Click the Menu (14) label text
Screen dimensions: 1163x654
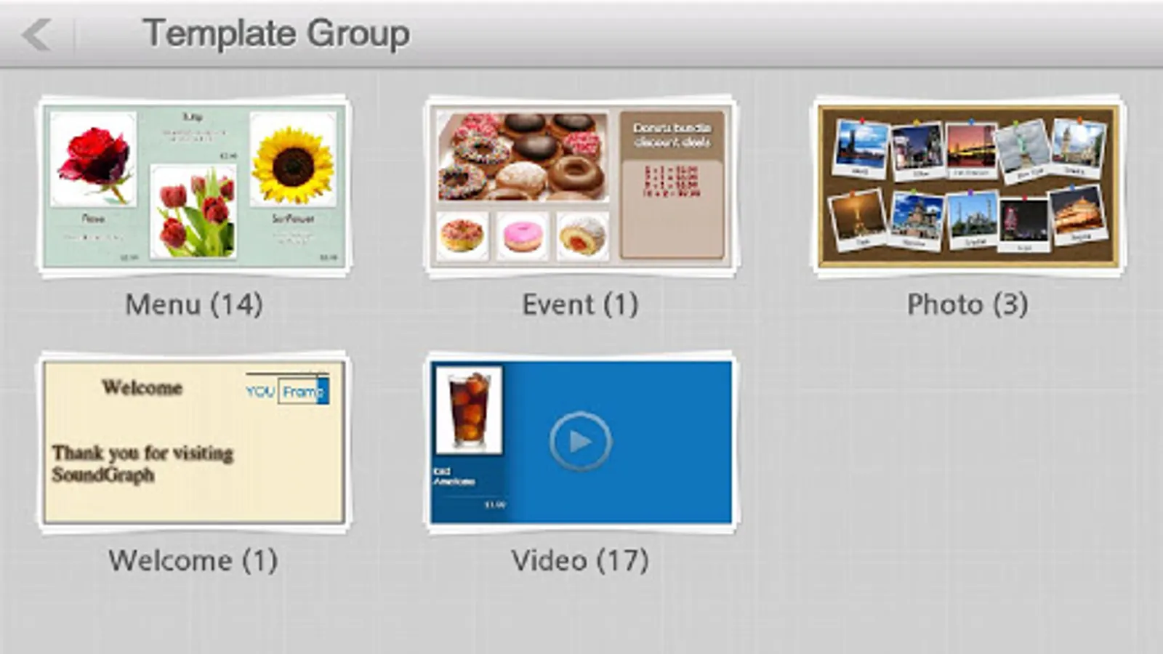(x=193, y=304)
